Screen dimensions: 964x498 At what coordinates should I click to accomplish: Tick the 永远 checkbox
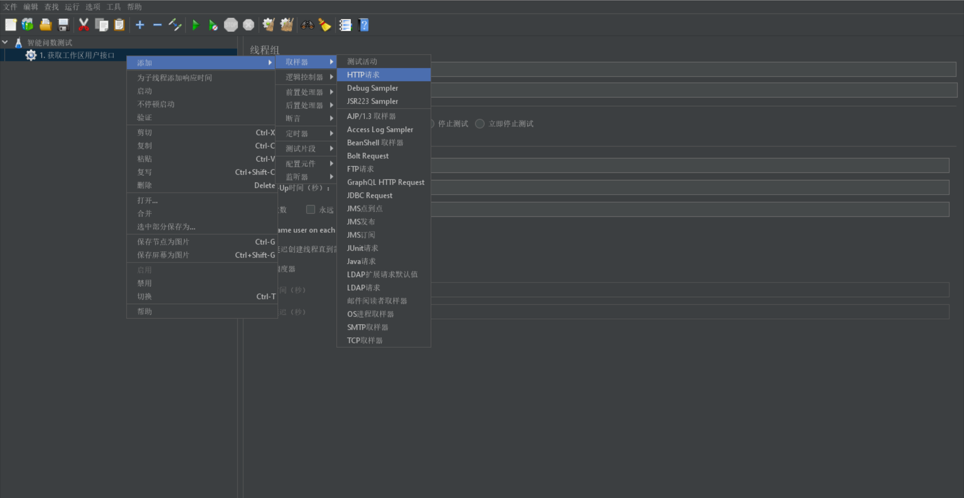pos(311,209)
